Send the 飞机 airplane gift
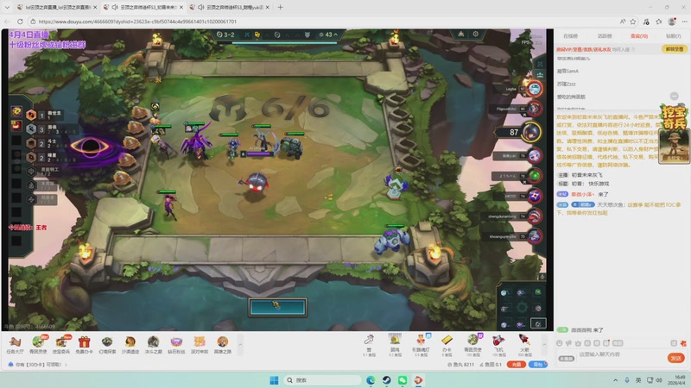 (498, 344)
